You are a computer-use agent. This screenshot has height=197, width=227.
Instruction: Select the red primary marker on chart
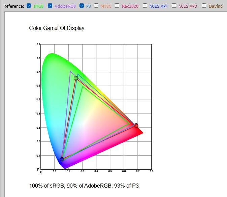pyautogui.click(x=136, y=125)
